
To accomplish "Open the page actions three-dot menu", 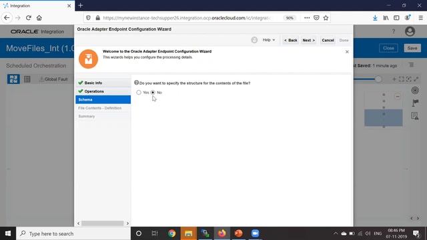I will (x=307, y=18).
